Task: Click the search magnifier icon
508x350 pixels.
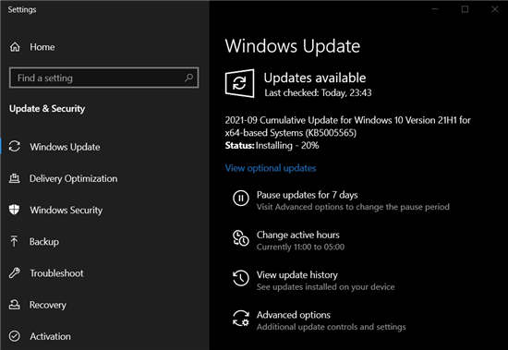Action: [188, 78]
